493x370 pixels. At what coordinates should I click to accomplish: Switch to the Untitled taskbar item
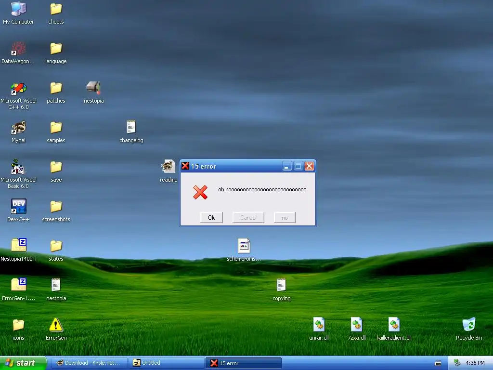166,363
